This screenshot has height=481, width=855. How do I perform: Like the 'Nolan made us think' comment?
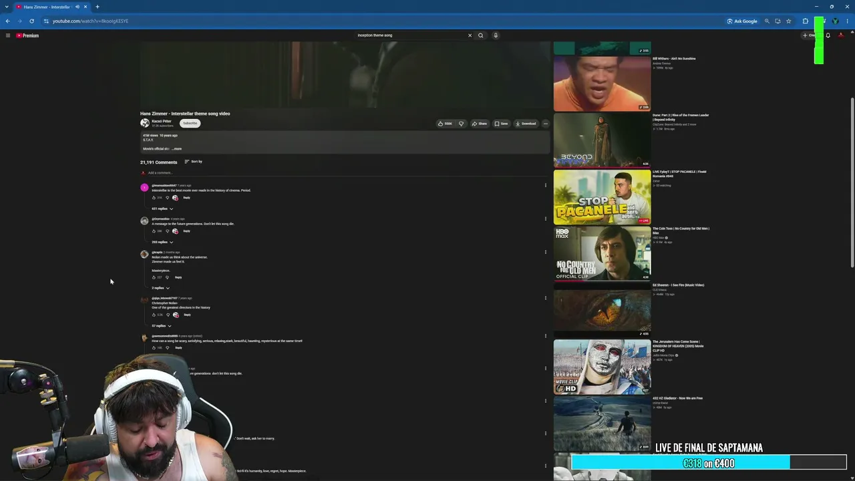(154, 277)
